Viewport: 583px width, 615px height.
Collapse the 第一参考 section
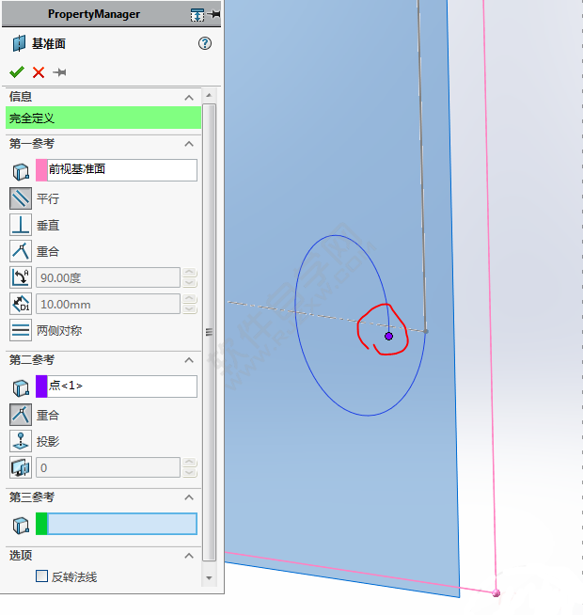coord(189,144)
